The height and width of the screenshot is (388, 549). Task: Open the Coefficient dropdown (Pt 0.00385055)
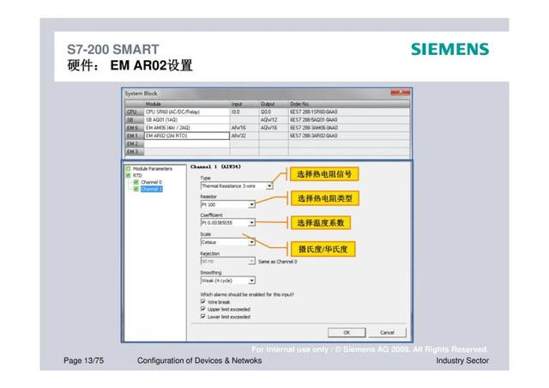[x=227, y=223]
